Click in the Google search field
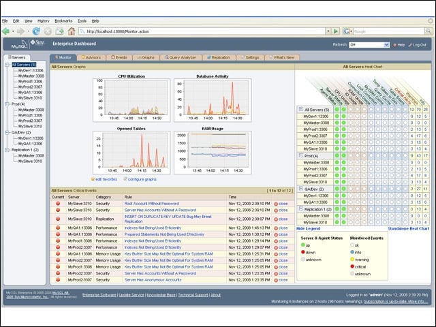Screen dimensions: 436x327 [x=389, y=31]
